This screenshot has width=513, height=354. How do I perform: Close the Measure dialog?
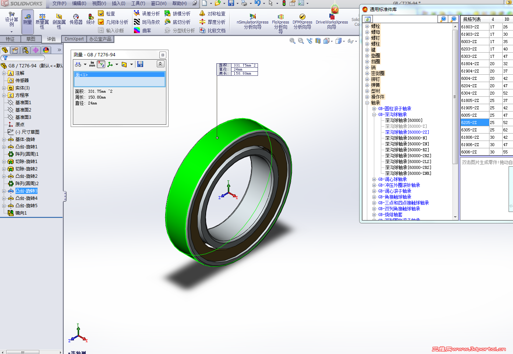pyautogui.click(x=163, y=55)
